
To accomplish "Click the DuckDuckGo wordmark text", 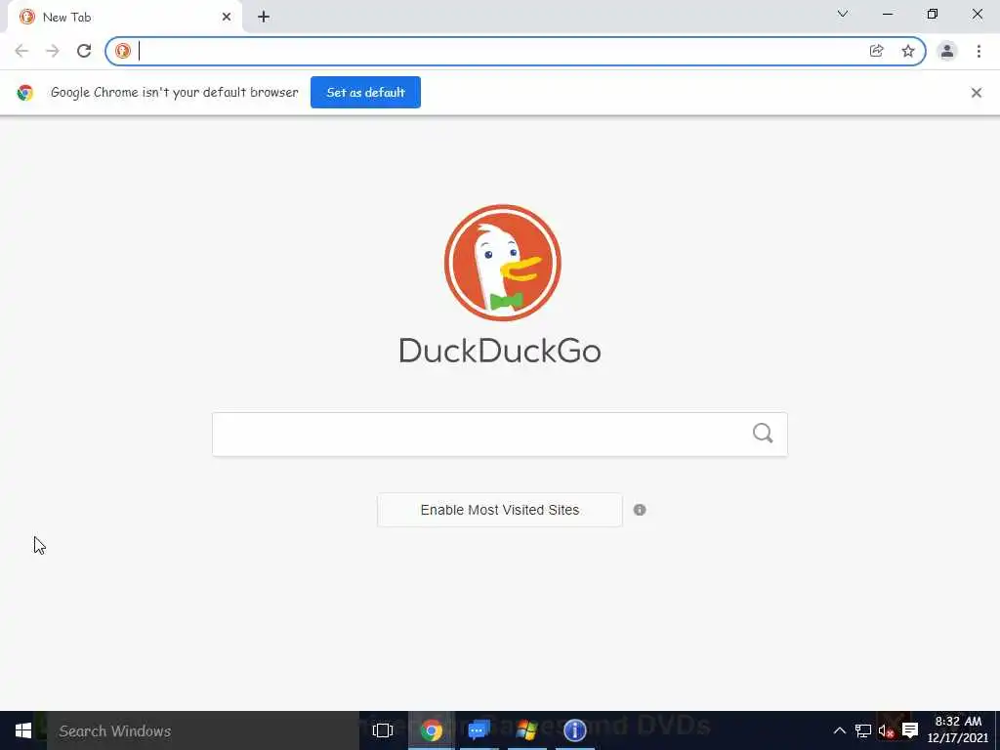I will (500, 351).
